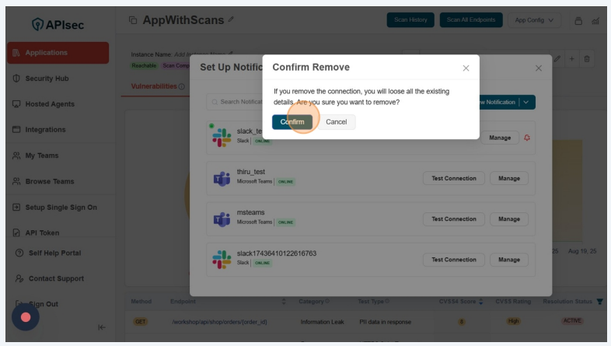Go to Integrations in sidebar
The image size is (611, 346).
click(x=45, y=130)
